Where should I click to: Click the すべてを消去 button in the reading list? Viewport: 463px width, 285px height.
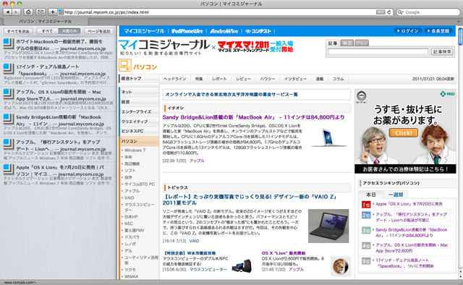coord(18,31)
